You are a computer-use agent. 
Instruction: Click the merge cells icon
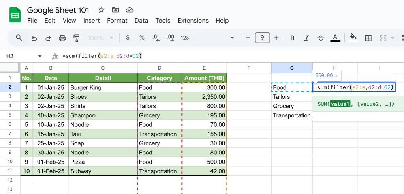point(383,38)
